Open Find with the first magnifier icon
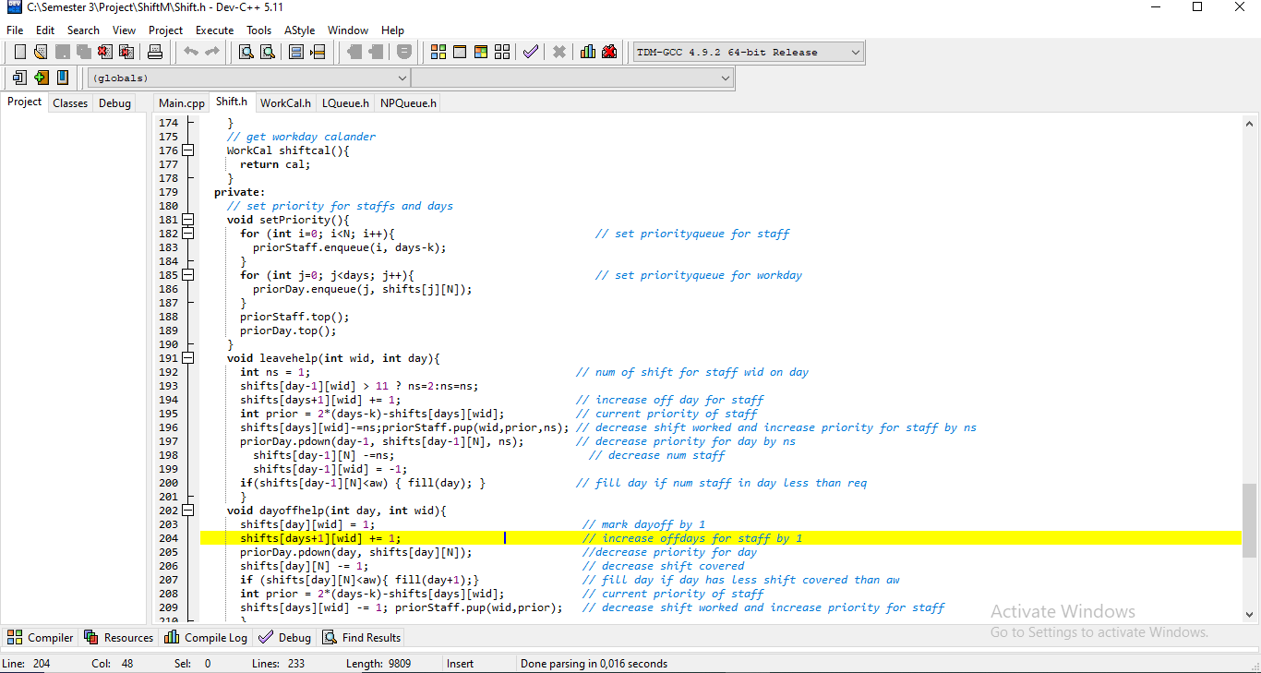 [x=246, y=53]
